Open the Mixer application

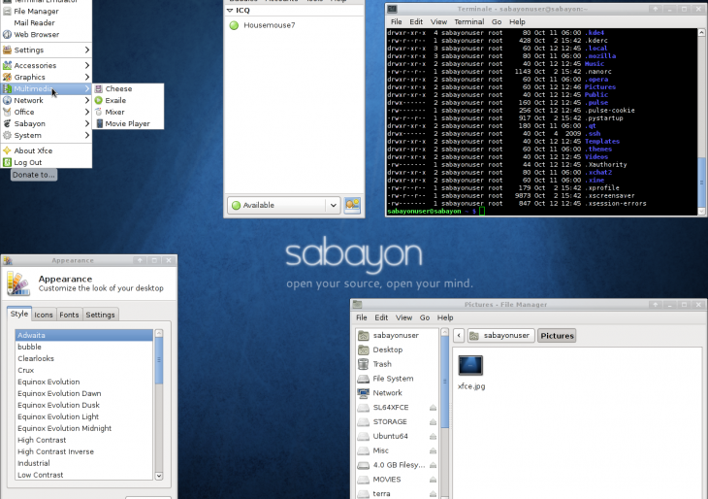[x=114, y=113]
